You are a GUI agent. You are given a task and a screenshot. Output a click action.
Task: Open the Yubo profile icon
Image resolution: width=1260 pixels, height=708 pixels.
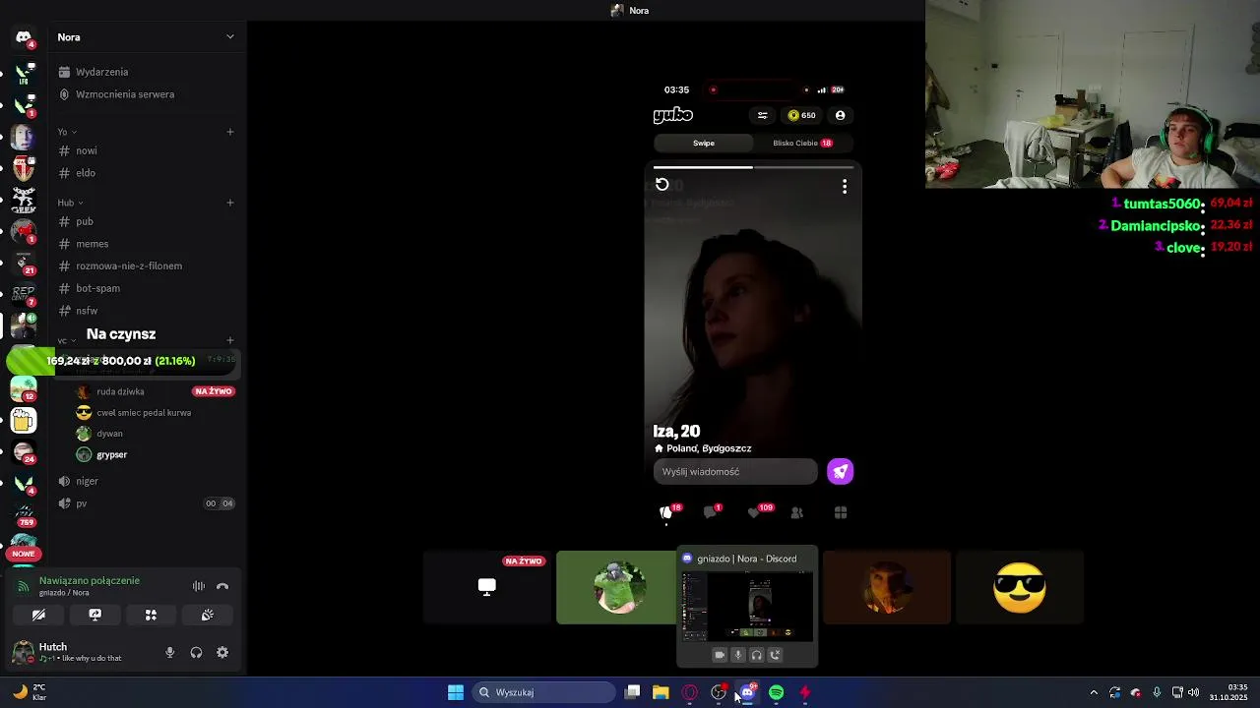pyautogui.click(x=841, y=115)
